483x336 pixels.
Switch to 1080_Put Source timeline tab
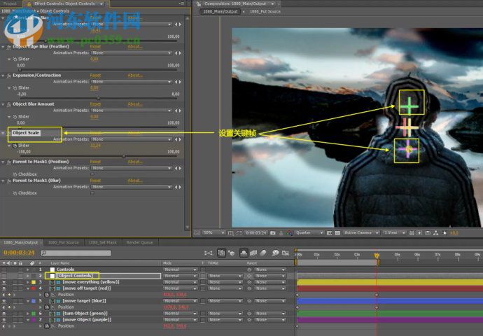(64, 243)
